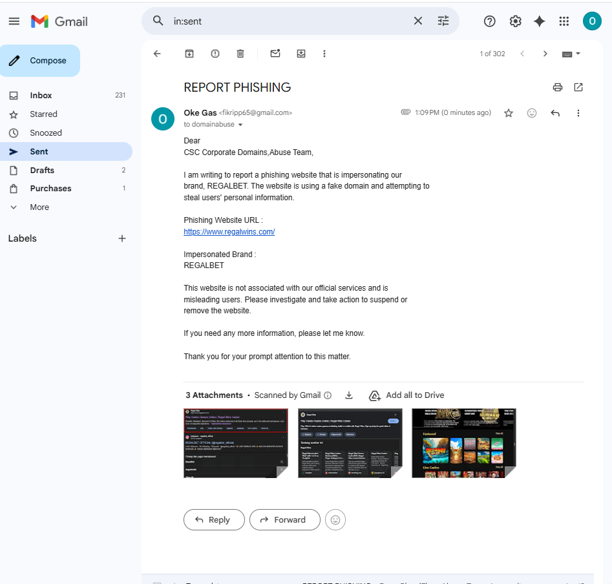Click the sender name Oke Gas
This screenshot has width=612, height=584.
tap(200, 113)
